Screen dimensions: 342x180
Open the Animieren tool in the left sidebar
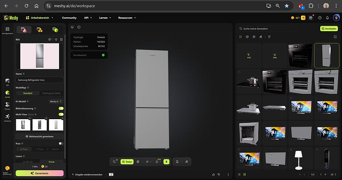(x=7, y=118)
